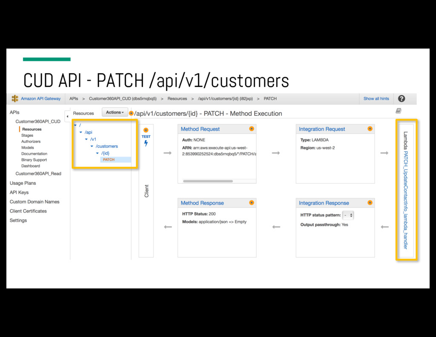
Task: Click hint dot above TEST label
Action: click(x=146, y=130)
